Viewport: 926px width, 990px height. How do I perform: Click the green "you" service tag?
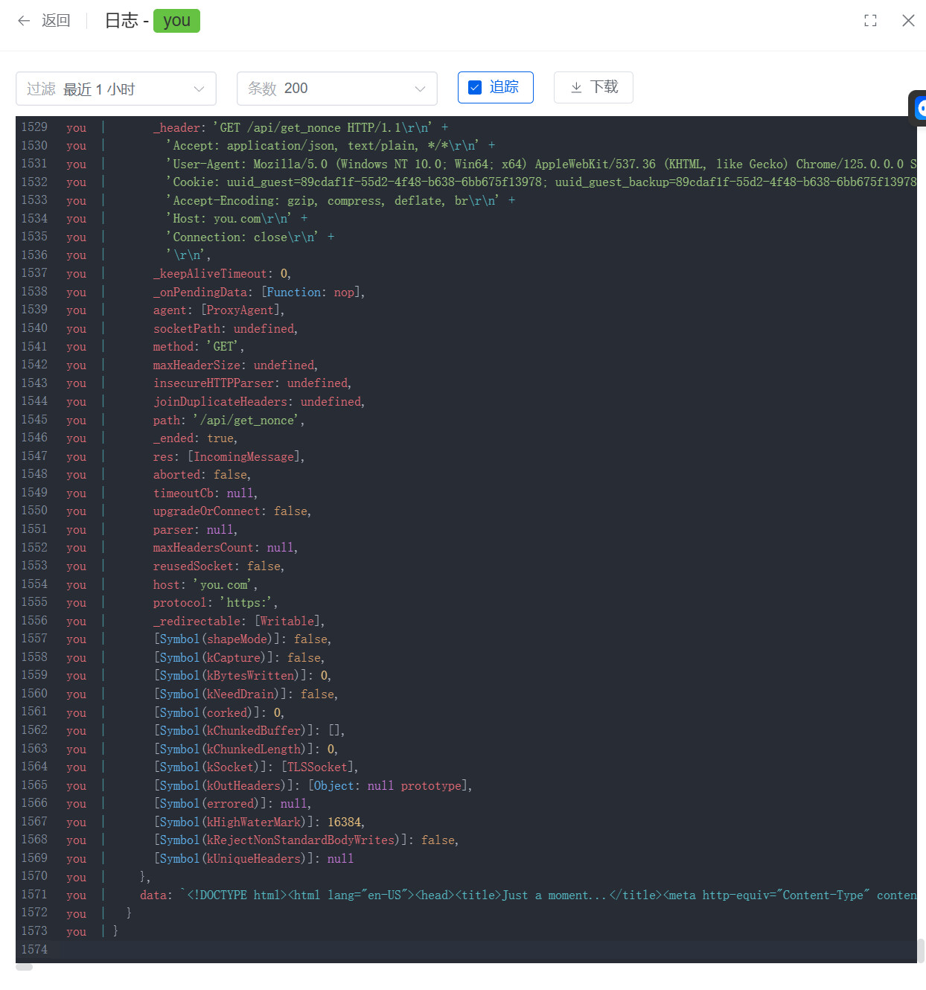[x=176, y=21]
